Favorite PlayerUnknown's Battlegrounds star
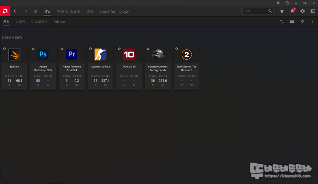The width and height of the screenshot is (318, 184). (148, 49)
